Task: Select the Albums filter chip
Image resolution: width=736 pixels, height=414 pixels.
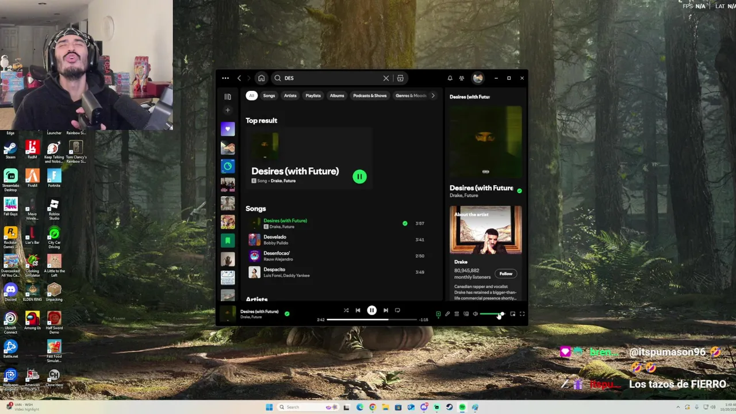Action: 337,95
